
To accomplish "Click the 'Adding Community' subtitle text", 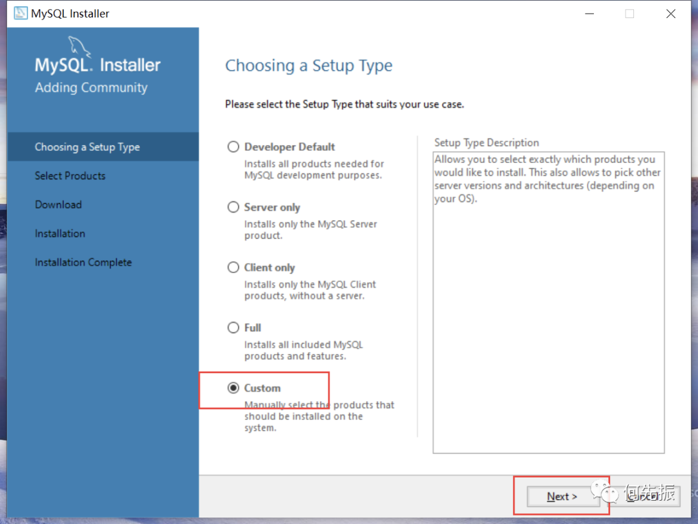I will tap(91, 87).
